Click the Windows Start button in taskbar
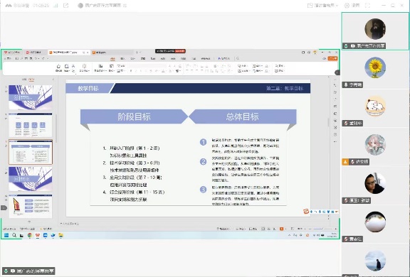 coord(6,235)
